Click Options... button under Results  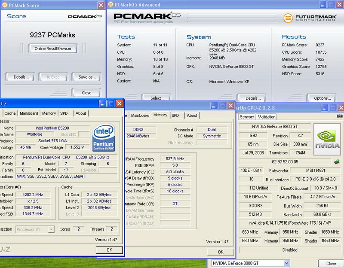[322, 98]
